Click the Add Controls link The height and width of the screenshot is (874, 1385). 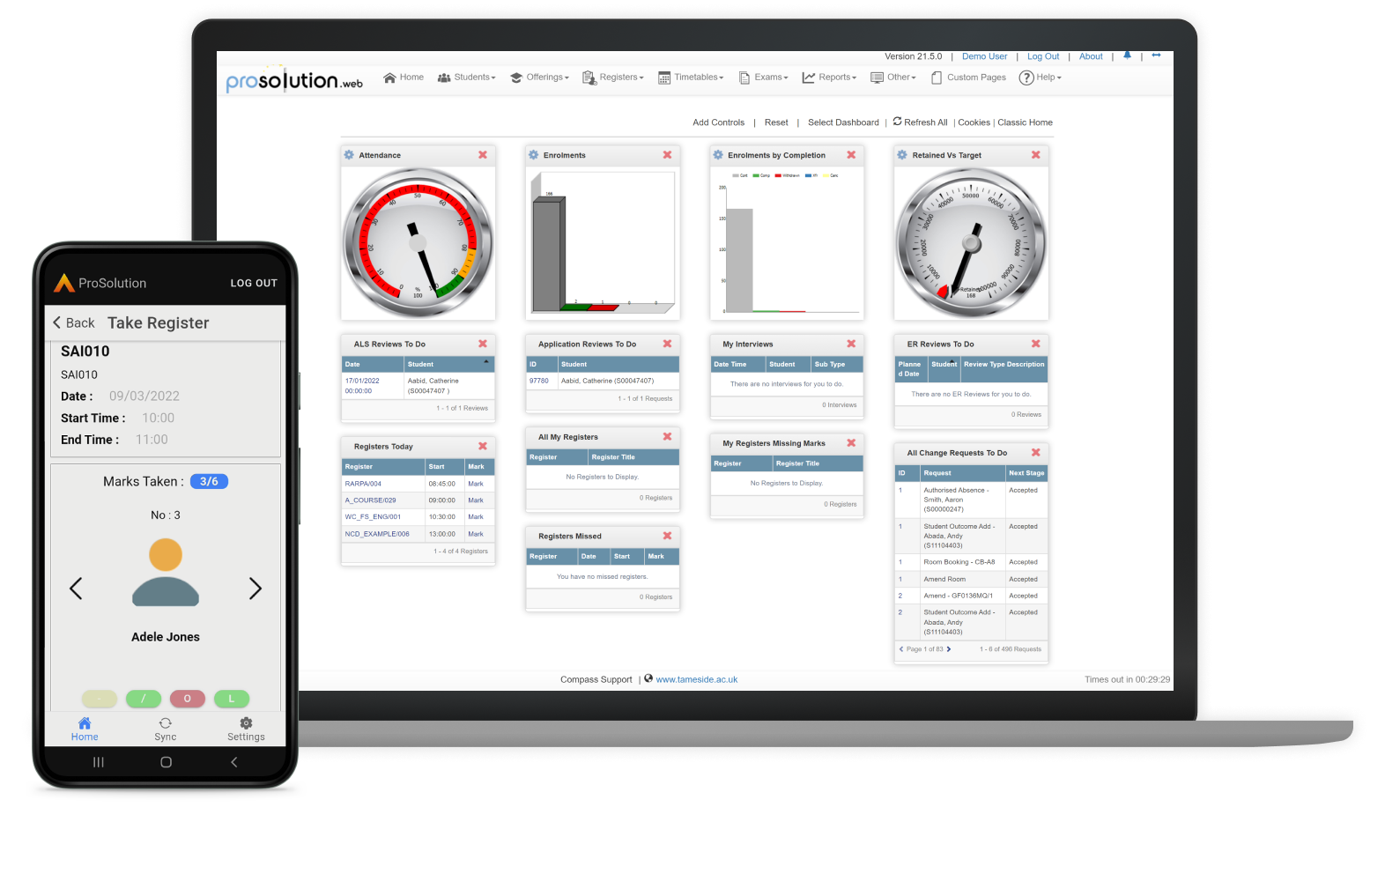[x=718, y=122]
